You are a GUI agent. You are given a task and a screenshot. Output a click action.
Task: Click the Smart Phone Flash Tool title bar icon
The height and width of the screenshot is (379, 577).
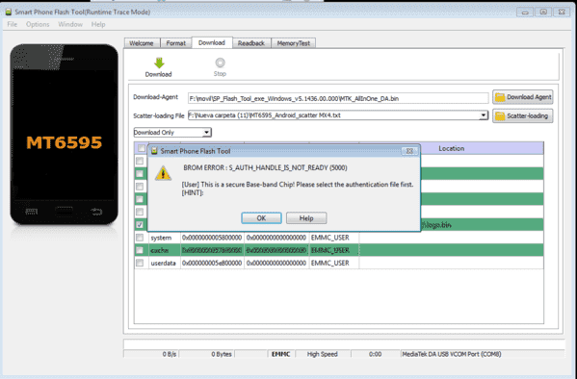click(x=8, y=13)
